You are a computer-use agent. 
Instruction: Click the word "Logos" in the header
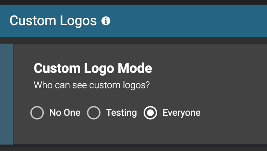(x=78, y=21)
